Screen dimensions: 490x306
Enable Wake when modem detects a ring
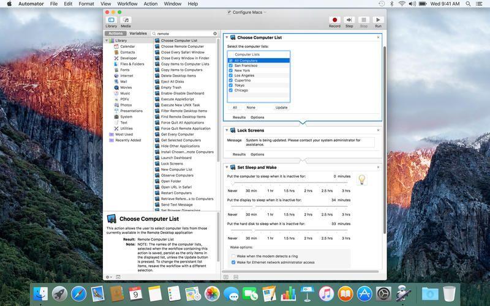click(233, 256)
